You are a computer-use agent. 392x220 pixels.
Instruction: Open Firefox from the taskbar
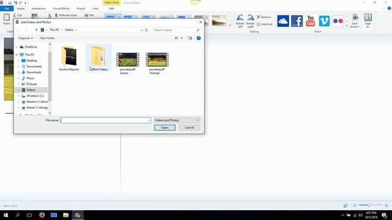pyautogui.click(x=42, y=215)
